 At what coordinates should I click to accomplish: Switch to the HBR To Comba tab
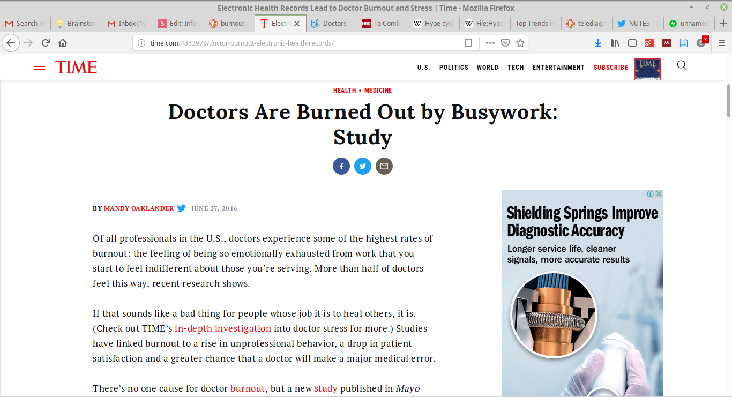[383, 23]
